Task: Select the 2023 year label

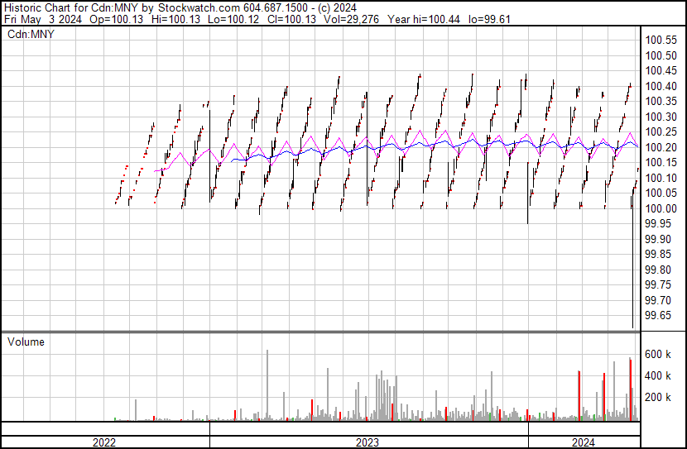Action: (x=368, y=442)
